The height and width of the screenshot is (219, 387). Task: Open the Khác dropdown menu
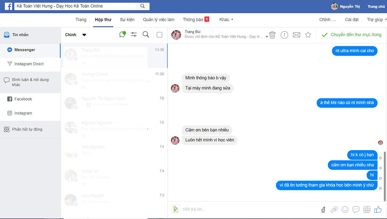coord(226,20)
